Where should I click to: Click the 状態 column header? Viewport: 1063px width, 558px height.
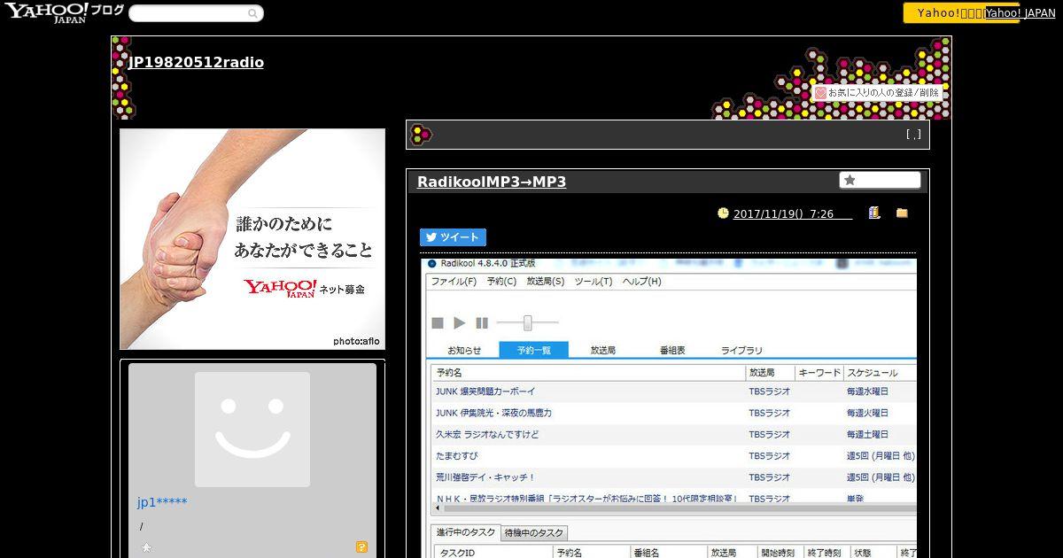point(873,552)
